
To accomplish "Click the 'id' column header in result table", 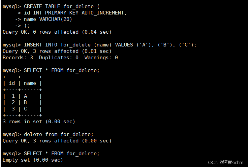I will coord(12,83).
